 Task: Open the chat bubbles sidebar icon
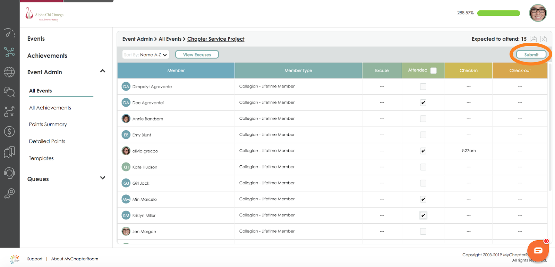(9, 92)
